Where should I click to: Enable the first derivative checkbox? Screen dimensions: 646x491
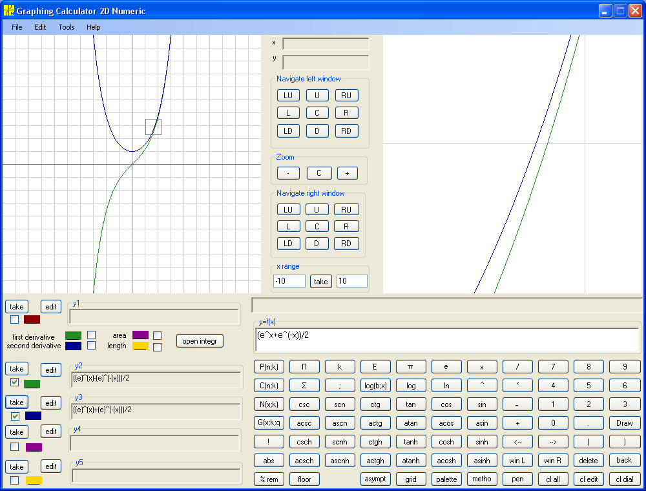coord(92,335)
